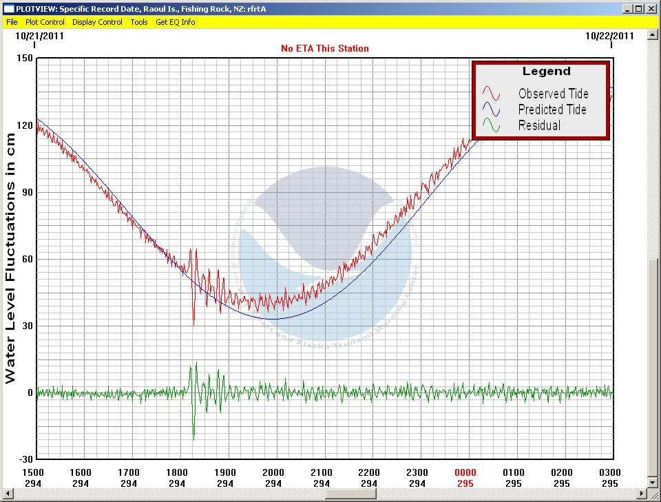The image size is (661, 502).
Task: Click the 120 value on vertical axis
Action: [x=25, y=125]
